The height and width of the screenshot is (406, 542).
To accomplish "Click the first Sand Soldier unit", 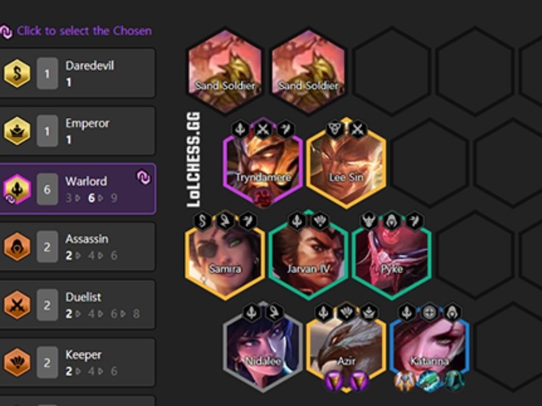I will pyautogui.click(x=225, y=71).
